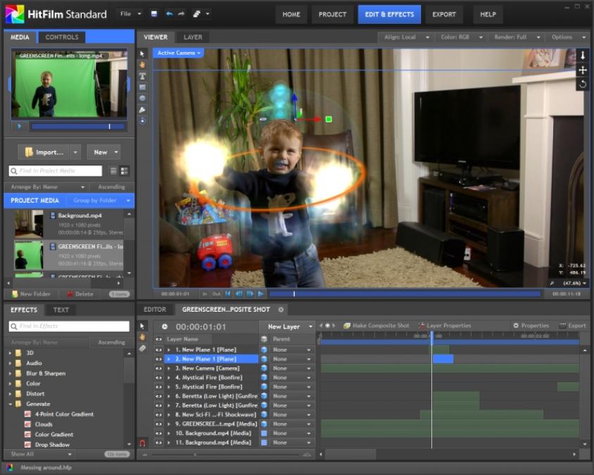
Task: Select the Rectangle mask tool in viewer
Action: 142,87
